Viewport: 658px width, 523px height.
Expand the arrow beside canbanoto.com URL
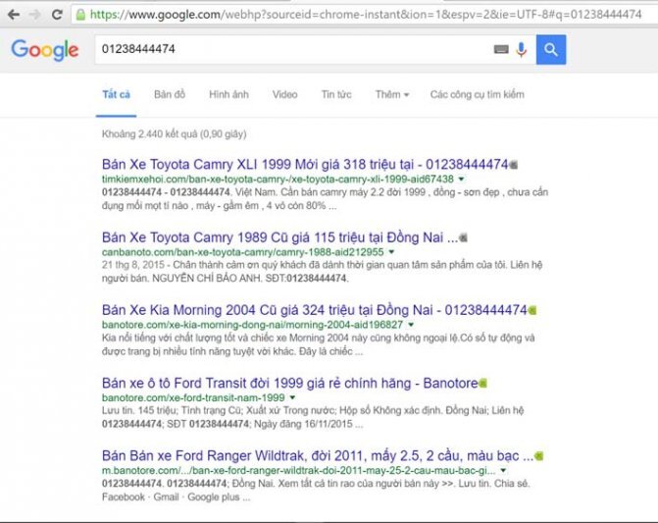[391, 252]
